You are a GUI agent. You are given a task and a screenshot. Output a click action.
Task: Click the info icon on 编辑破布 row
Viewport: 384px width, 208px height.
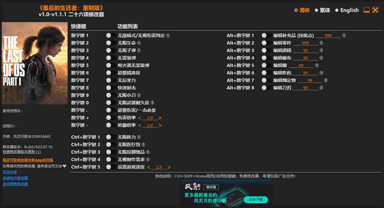[x=321, y=58]
